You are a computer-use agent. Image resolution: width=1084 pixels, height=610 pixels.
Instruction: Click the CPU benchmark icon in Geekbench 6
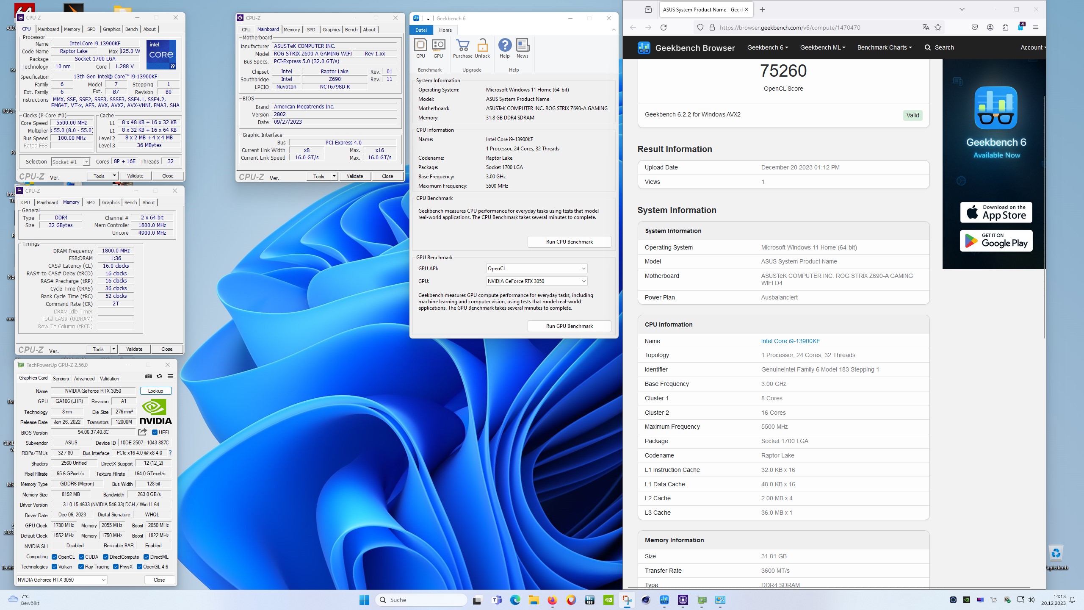pyautogui.click(x=420, y=48)
